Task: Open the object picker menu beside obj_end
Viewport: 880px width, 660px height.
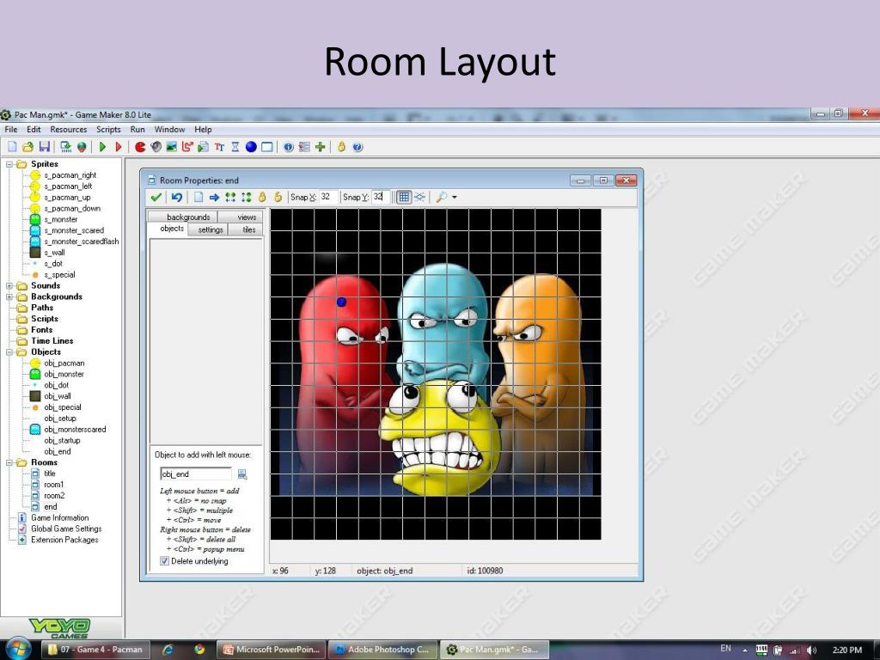Action: click(242, 474)
